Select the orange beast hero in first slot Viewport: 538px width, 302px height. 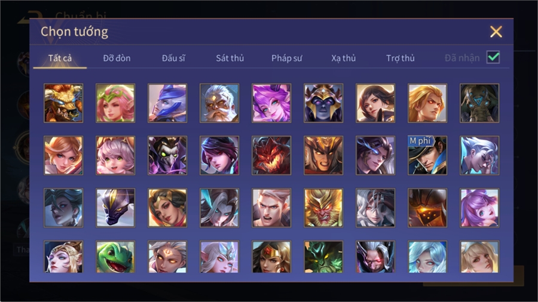click(x=63, y=103)
